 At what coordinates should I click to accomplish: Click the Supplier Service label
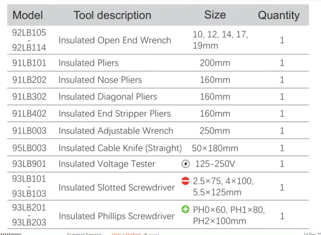84,234
